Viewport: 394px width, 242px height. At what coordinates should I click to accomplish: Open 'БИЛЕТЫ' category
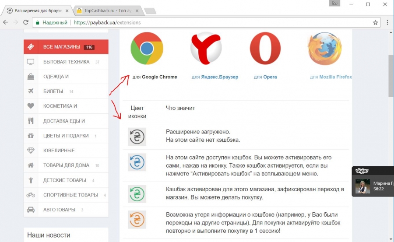tap(66, 91)
